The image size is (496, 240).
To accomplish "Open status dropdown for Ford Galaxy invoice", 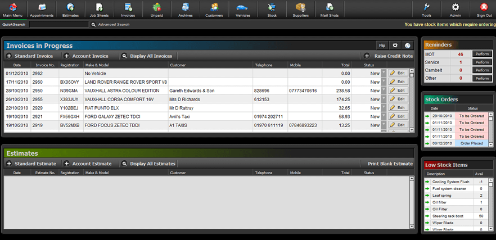I will [x=384, y=116].
